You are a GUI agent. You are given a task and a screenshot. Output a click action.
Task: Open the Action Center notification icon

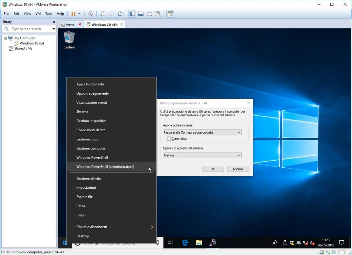342,243
